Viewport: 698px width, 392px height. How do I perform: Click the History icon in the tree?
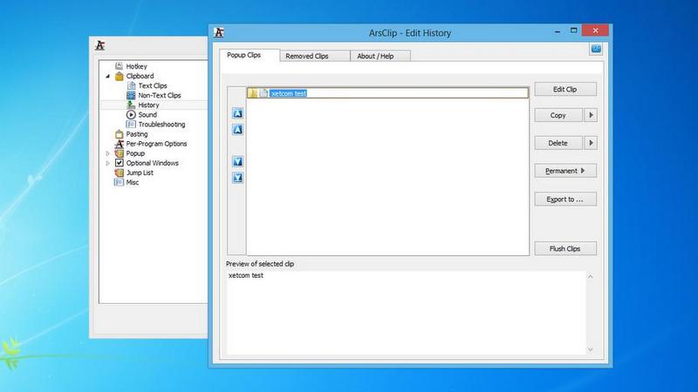(x=131, y=105)
